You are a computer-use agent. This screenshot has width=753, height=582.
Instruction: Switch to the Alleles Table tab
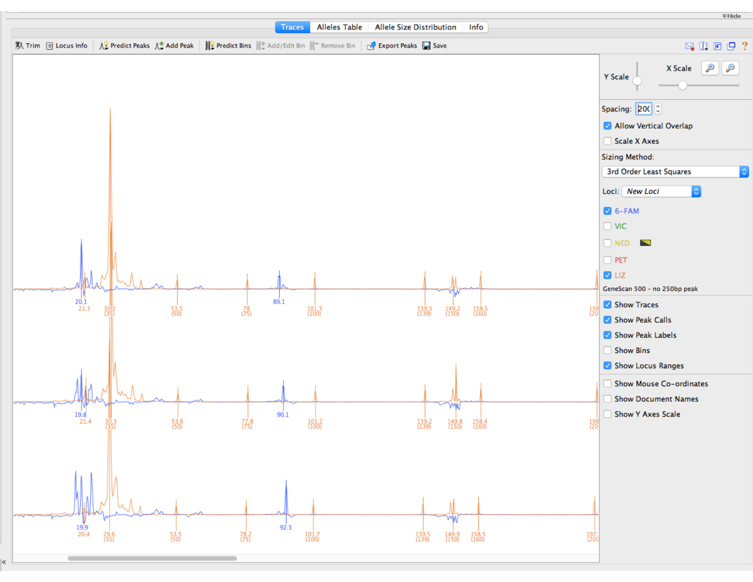339,27
